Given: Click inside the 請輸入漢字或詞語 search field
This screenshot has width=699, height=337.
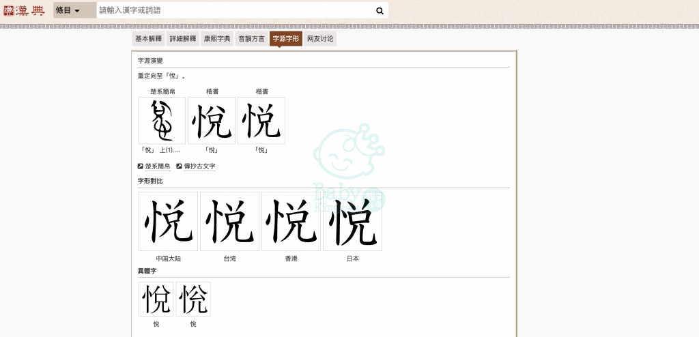Looking at the screenshot, I should pyautogui.click(x=234, y=10).
